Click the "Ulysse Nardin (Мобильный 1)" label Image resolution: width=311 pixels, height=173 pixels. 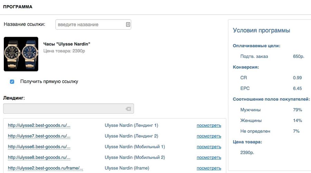[135, 147]
